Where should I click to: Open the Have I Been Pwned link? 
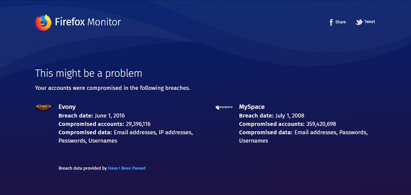[x=127, y=168]
